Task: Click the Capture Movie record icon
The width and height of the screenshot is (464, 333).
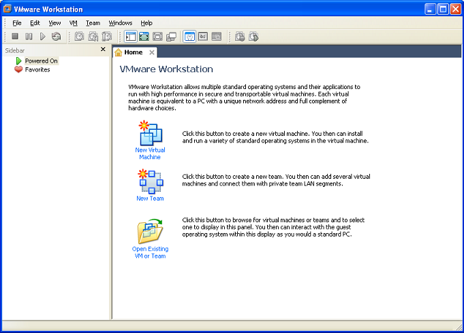Action: pos(240,37)
